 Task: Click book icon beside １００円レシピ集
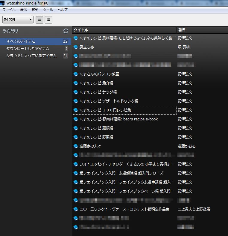click(x=76, y=110)
